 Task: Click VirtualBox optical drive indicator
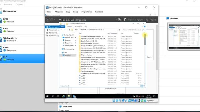tap(117, 100)
